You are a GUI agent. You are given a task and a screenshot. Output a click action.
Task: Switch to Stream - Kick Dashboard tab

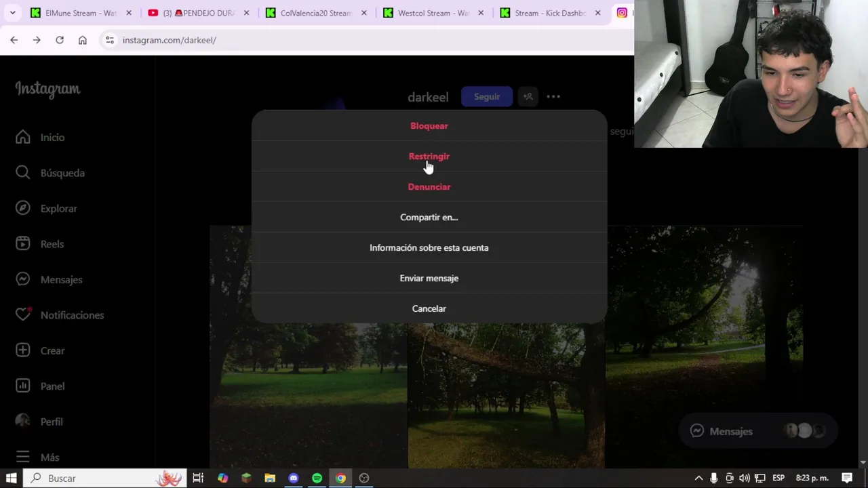pyautogui.click(x=551, y=13)
